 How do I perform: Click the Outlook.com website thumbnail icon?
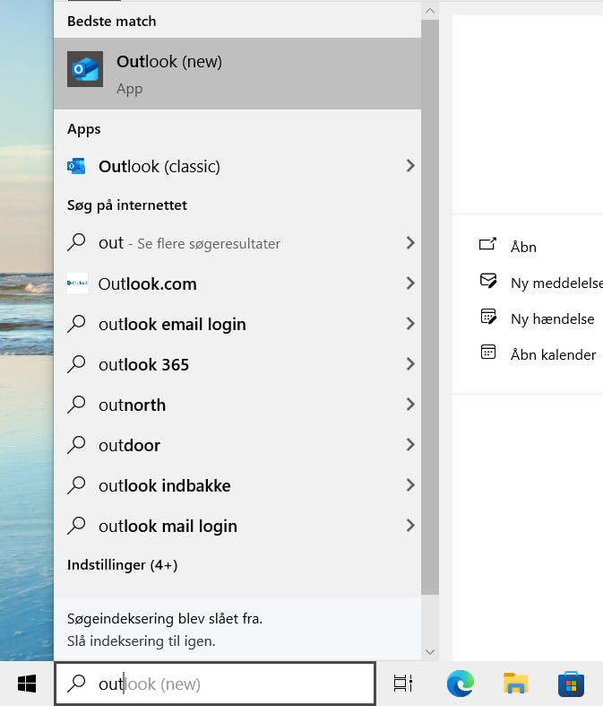coord(77,283)
